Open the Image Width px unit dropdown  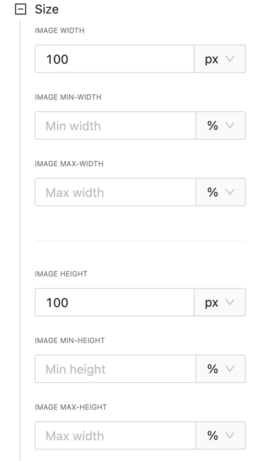(x=220, y=59)
